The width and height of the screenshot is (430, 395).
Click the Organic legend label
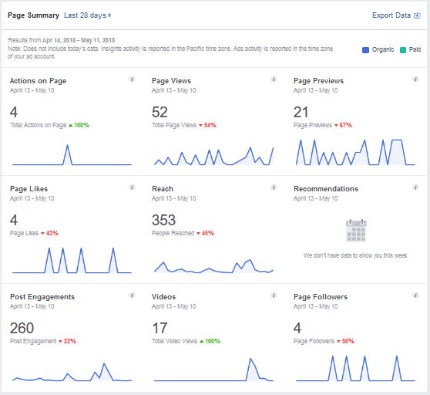pyautogui.click(x=383, y=49)
